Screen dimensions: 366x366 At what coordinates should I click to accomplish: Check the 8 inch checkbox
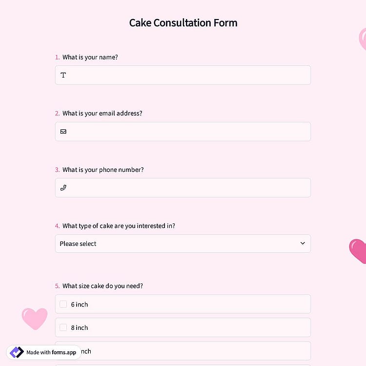click(x=63, y=327)
